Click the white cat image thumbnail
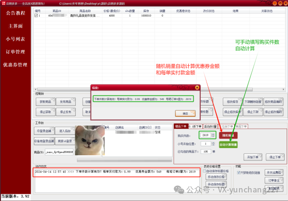Screen dimensions: 288x201 pos(90,141)
